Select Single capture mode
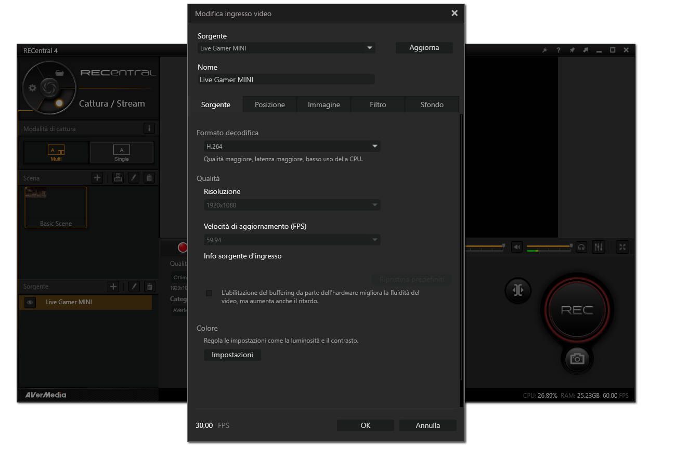 122,153
